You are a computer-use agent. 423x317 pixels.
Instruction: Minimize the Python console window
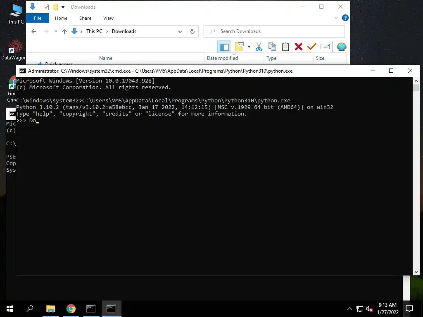tap(373, 71)
